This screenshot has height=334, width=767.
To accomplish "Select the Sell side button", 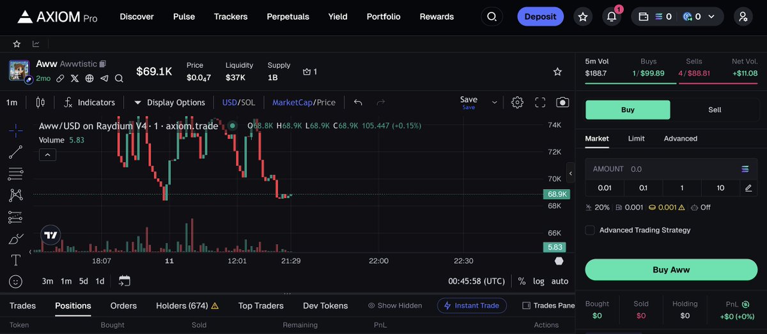I will tap(715, 110).
